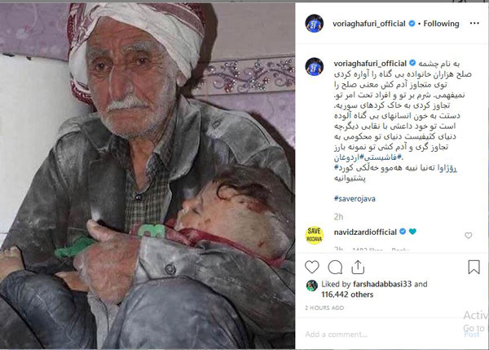The width and height of the screenshot is (489, 350).
Task: Open header profile picture of voriaghafuri_official
Action: pos(314,24)
